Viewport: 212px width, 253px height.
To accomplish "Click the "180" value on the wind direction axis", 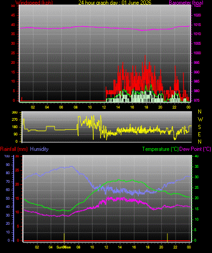I will (15, 127).
